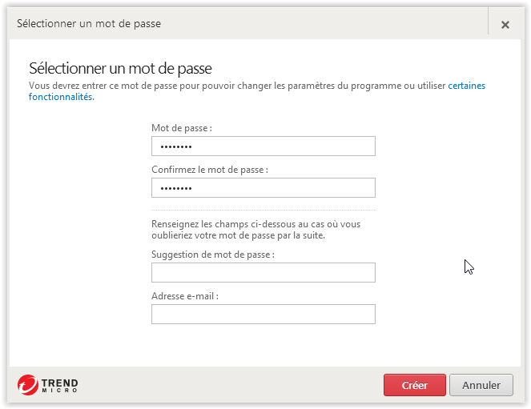The width and height of the screenshot is (531, 409).
Task: Click into the 'Adresse e-mail' field
Action: pos(263,314)
